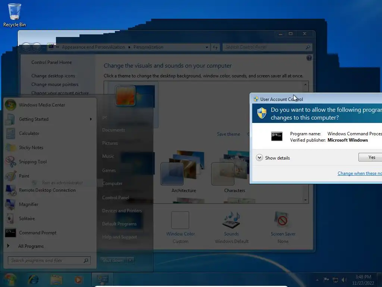Click Change mouse pointers link
Screen dimensions: 382x287
pyautogui.click(x=55, y=84)
